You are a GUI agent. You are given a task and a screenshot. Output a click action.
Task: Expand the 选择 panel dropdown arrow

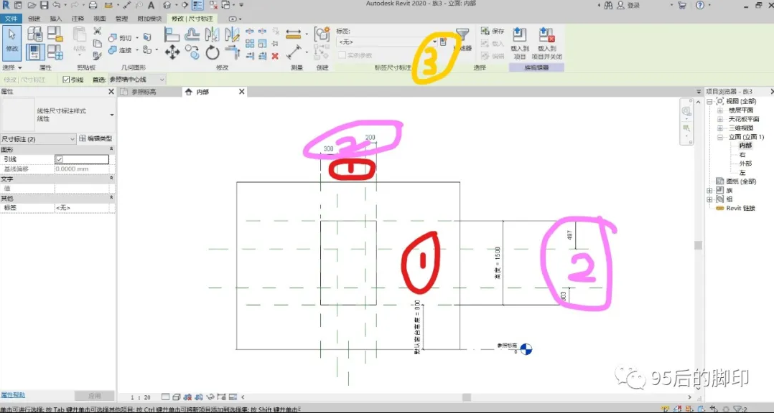point(20,67)
